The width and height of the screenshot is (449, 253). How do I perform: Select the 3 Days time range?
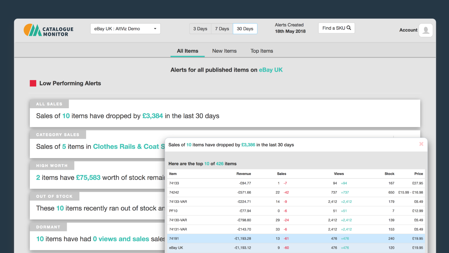[x=200, y=29]
